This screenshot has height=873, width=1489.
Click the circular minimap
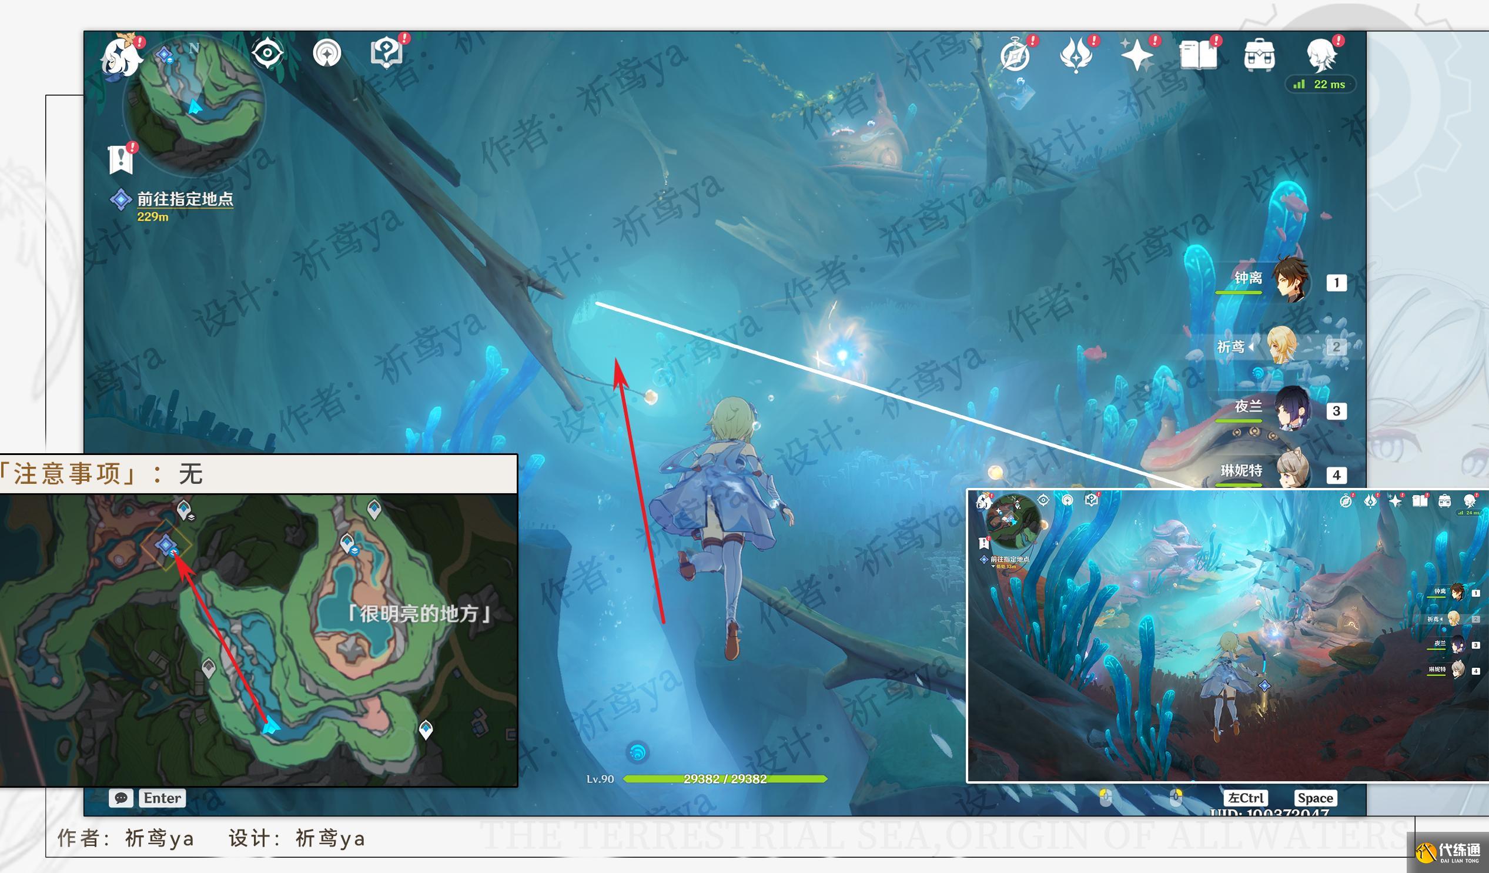pyautogui.click(x=194, y=105)
